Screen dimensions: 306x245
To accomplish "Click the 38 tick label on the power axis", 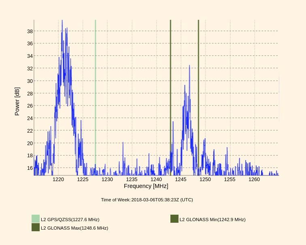I will click(30, 31).
